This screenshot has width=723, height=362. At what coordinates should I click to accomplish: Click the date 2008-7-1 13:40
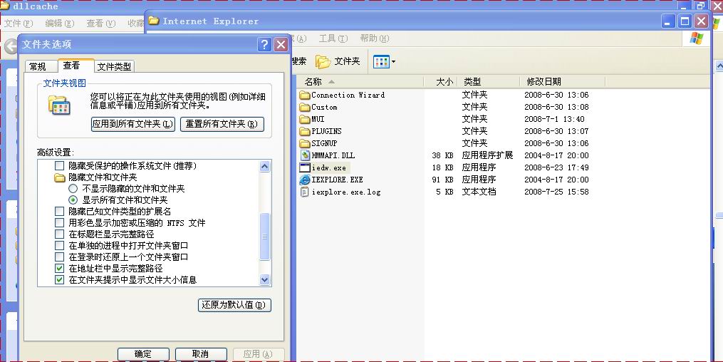pos(554,119)
